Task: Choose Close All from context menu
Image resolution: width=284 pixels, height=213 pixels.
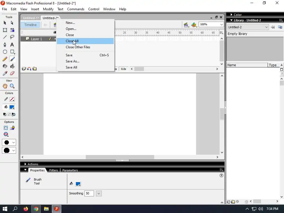Action: (85, 41)
